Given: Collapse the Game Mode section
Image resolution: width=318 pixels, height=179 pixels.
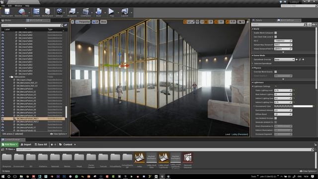Looking at the screenshot, I should (253, 55).
